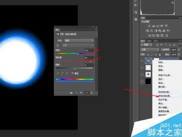Click the text layer filter T icon
The height and width of the screenshot is (137, 182).
[x=166, y=45]
